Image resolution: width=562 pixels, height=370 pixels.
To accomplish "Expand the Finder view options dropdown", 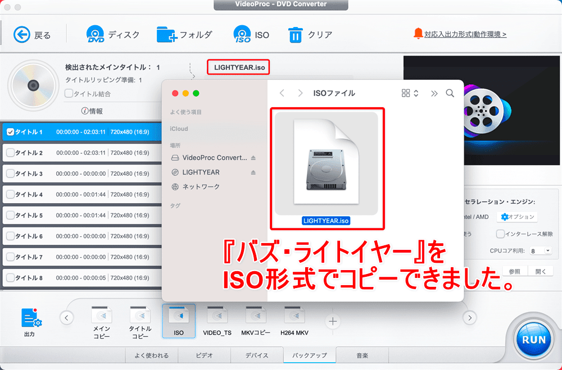I will point(410,93).
